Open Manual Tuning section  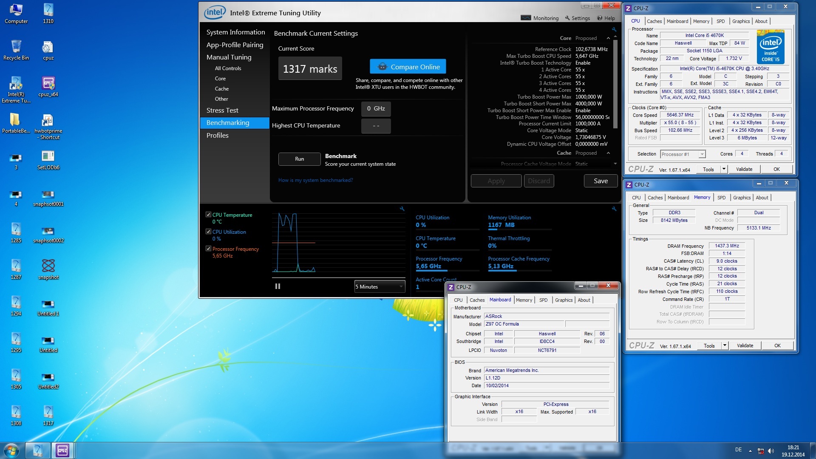229,57
